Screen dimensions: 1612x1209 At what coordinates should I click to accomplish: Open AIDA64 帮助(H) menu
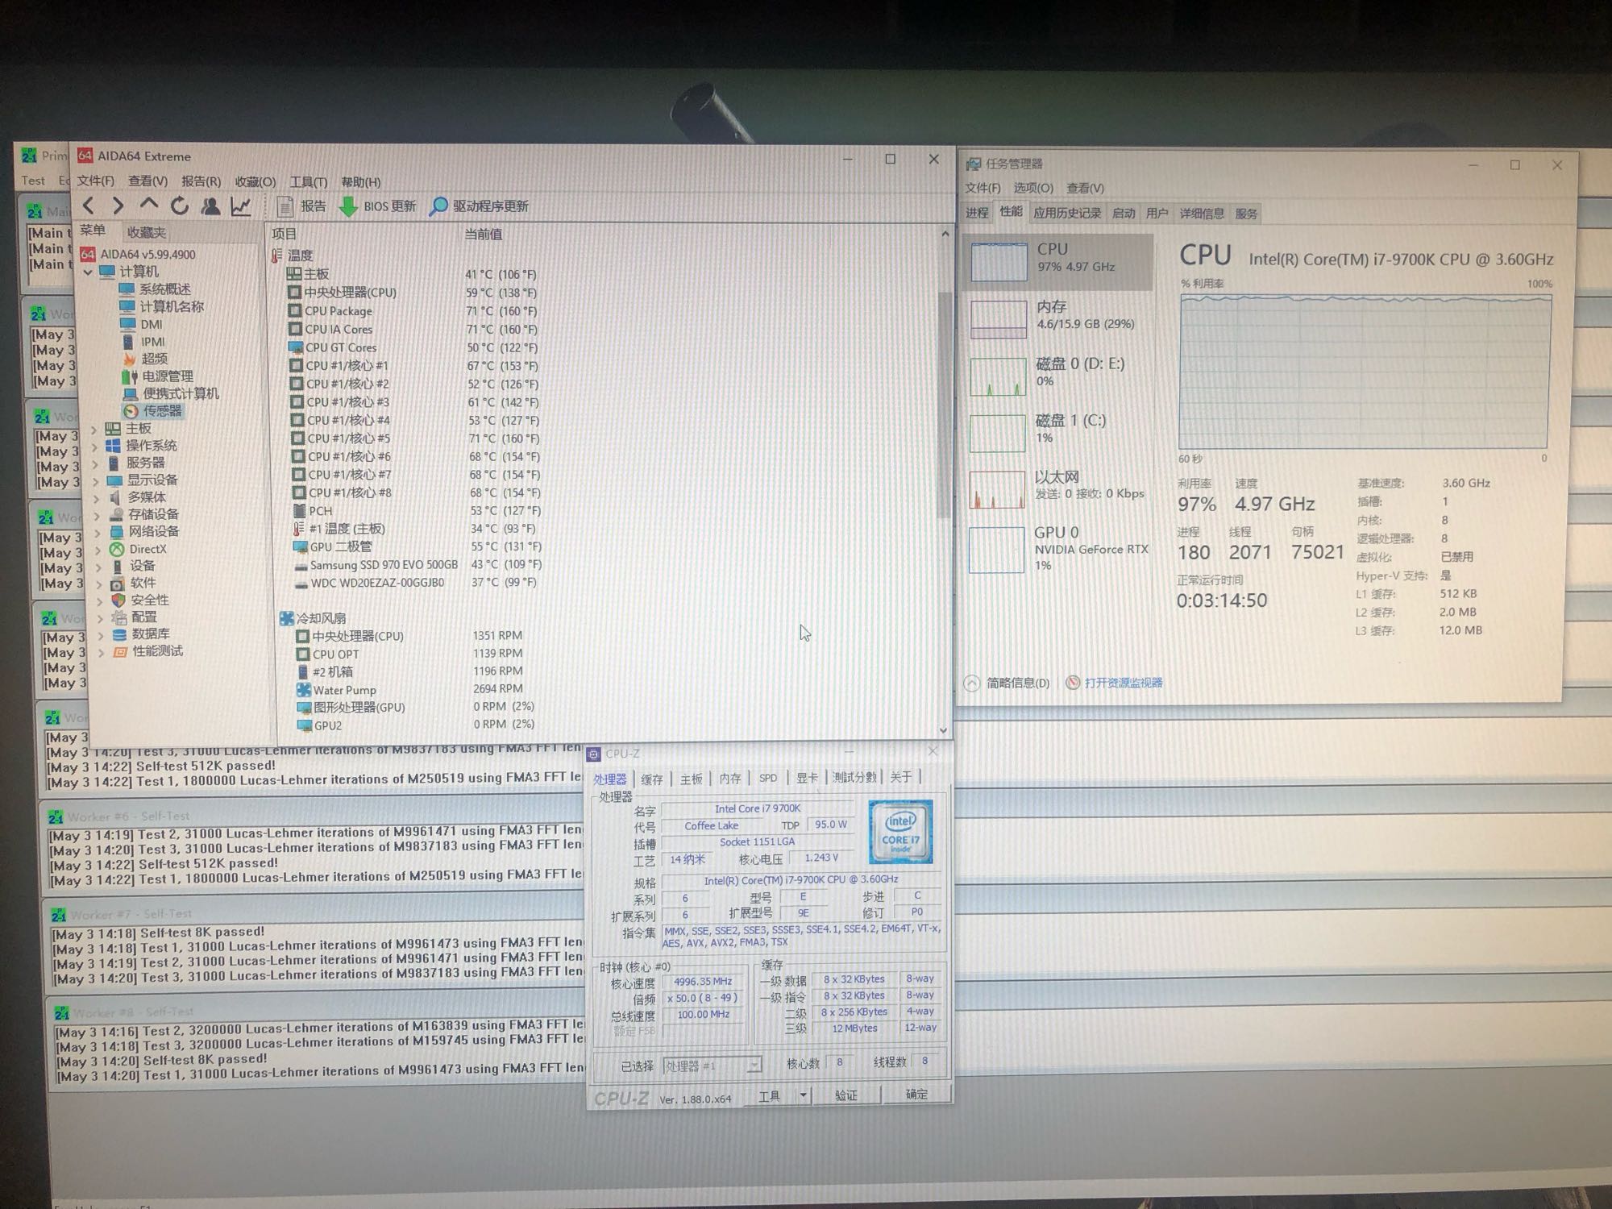(360, 182)
